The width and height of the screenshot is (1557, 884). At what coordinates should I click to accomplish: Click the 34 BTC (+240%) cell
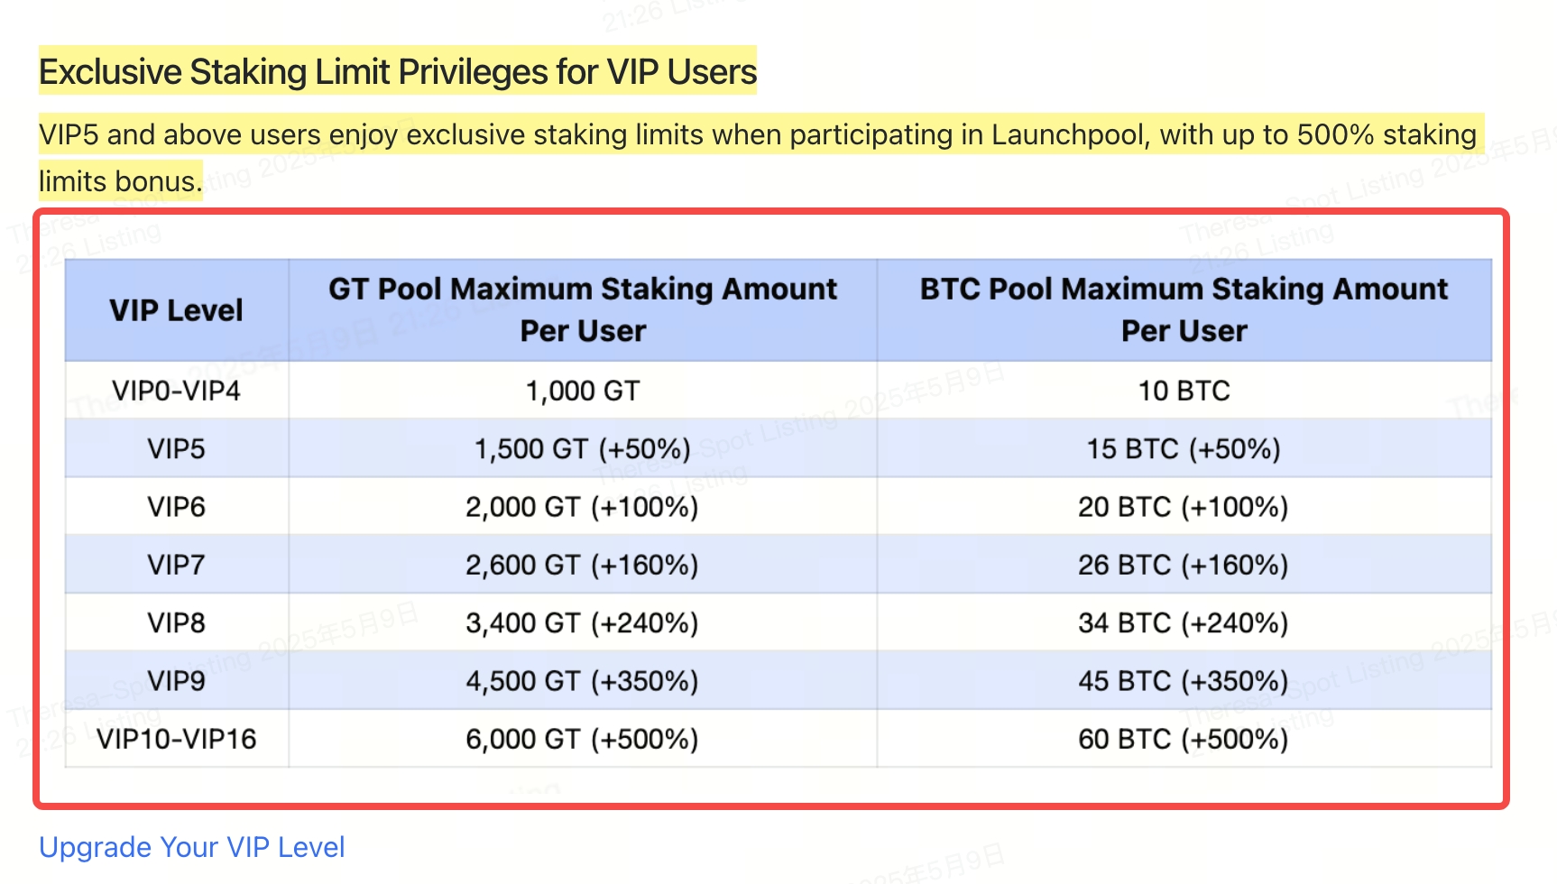tap(1184, 622)
